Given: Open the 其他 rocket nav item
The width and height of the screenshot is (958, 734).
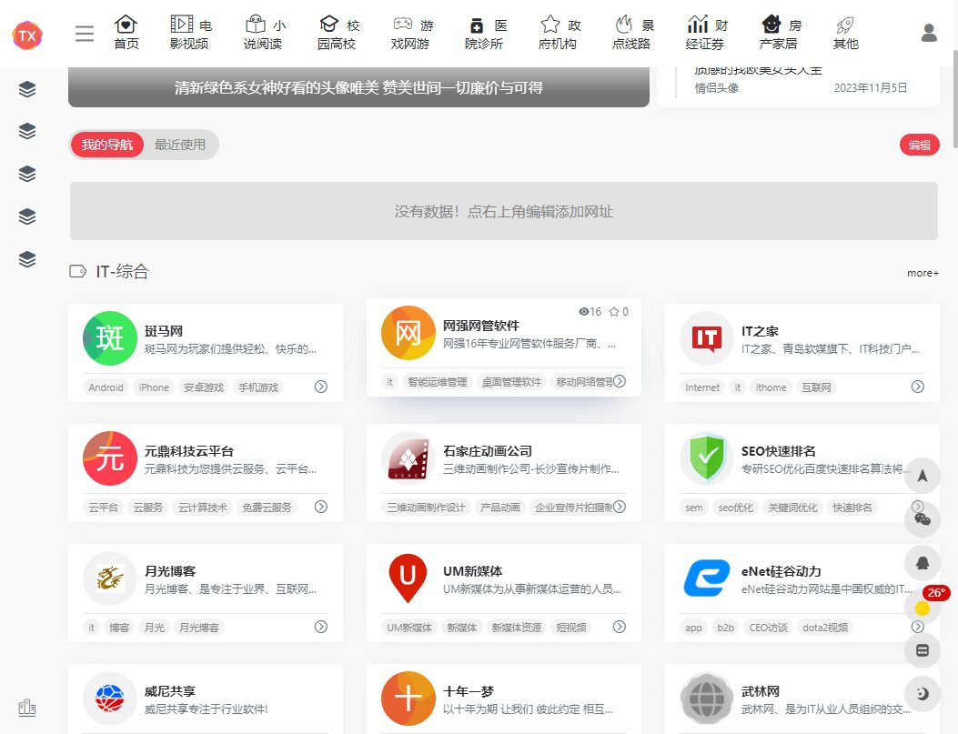Looking at the screenshot, I should 845,33.
